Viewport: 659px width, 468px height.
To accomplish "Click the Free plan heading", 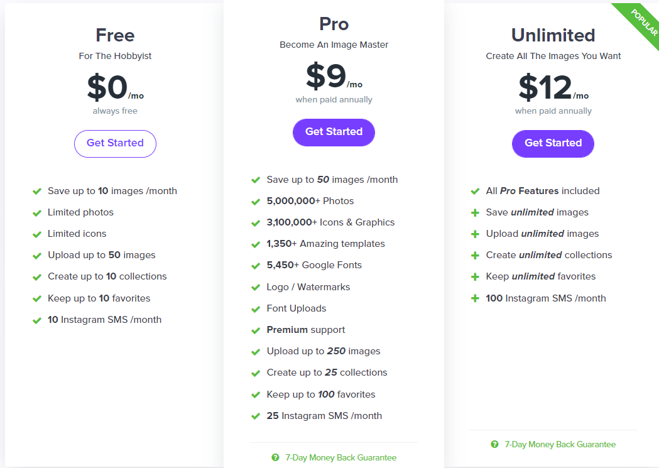I will [x=115, y=35].
